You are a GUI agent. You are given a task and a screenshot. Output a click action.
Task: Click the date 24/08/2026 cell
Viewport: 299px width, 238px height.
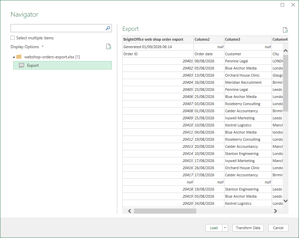tap(209, 203)
